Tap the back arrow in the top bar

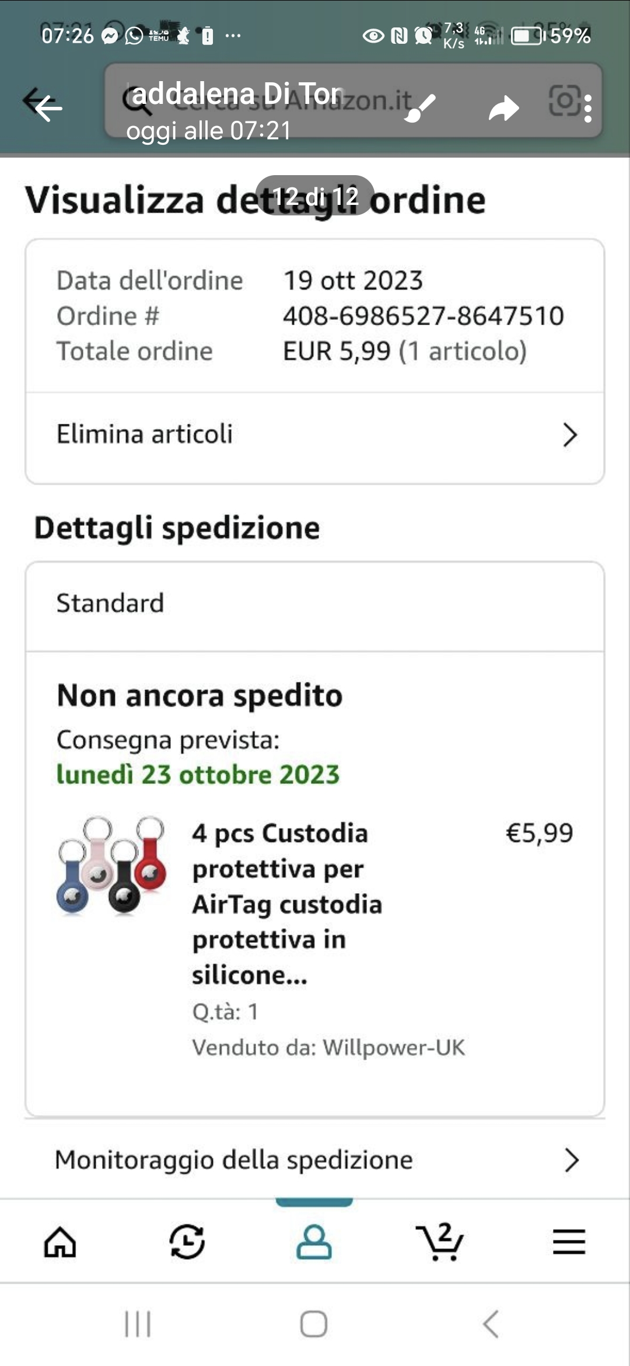coord(48,107)
